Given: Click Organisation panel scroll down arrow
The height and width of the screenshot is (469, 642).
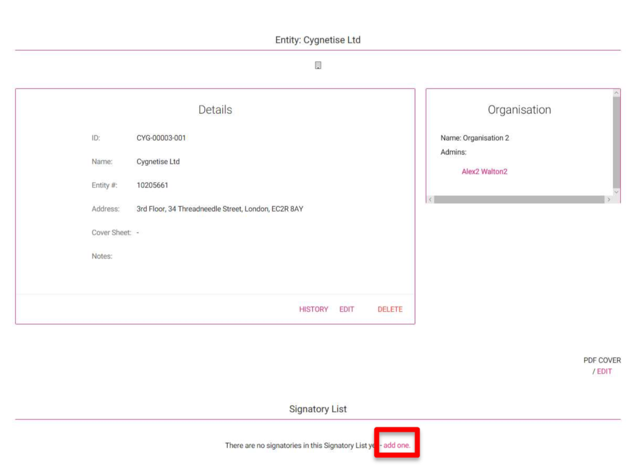Looking at the screenshot, I should pos(616,192).
